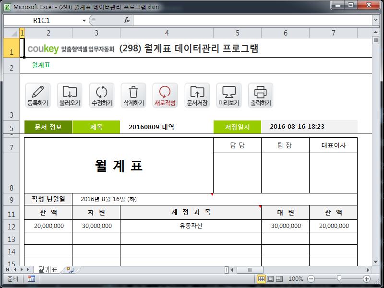Click the 팀 장 approval header cell
Screen dimensions: 384x288
click(285, 145)
